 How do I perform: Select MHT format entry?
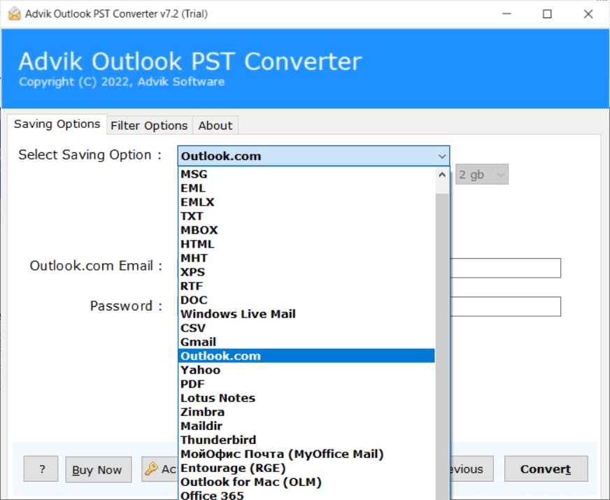point(306,258)
